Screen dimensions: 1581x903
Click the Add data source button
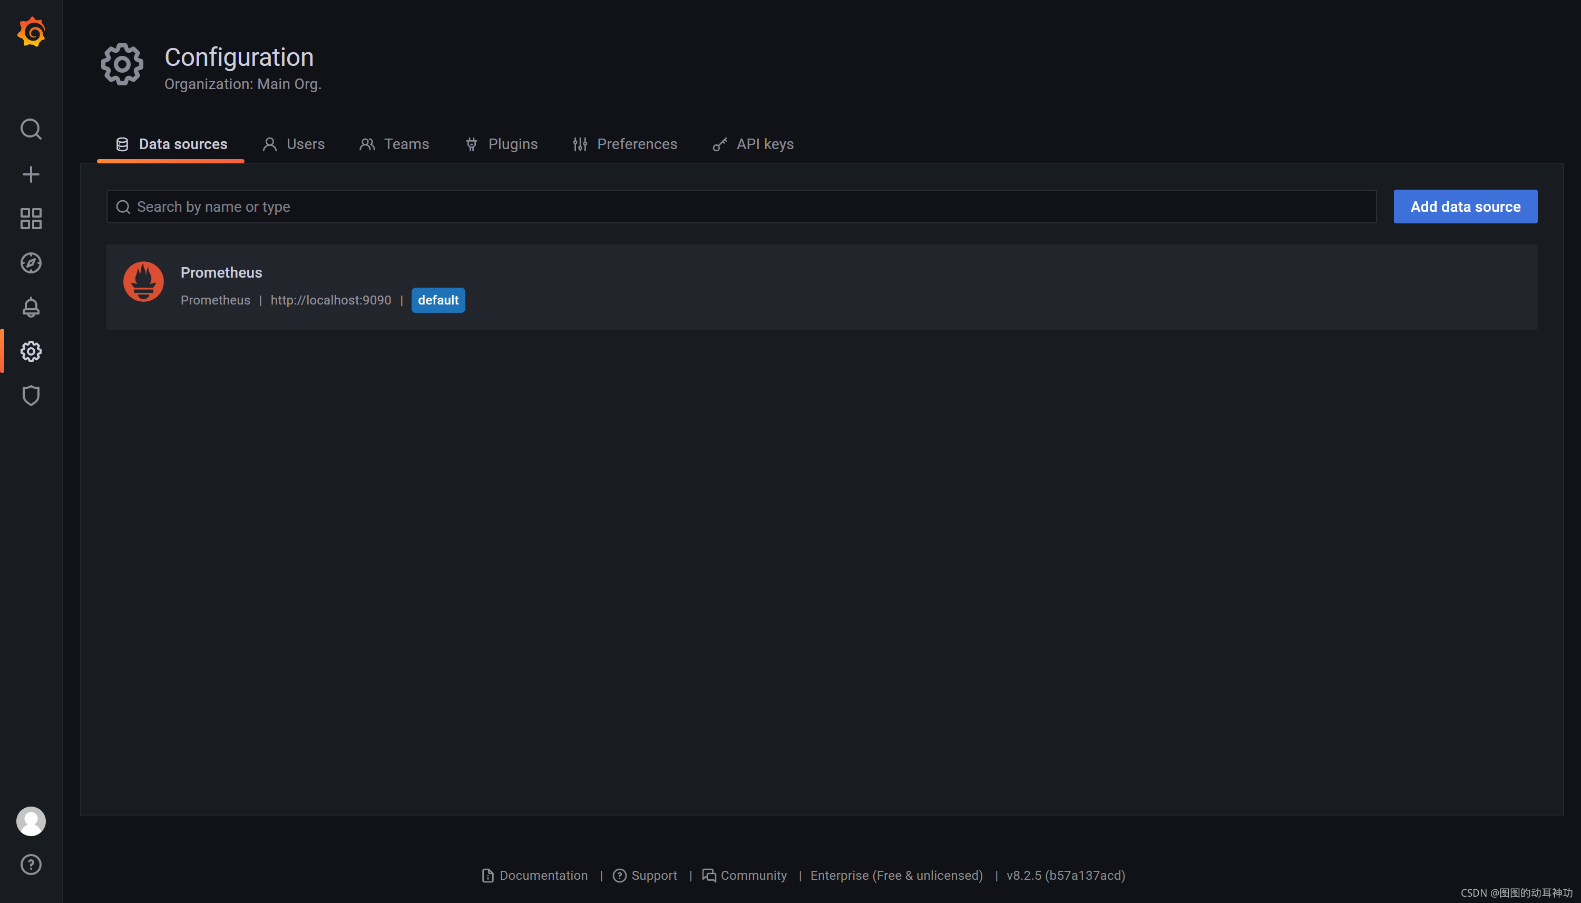(x=1465, y=207)
